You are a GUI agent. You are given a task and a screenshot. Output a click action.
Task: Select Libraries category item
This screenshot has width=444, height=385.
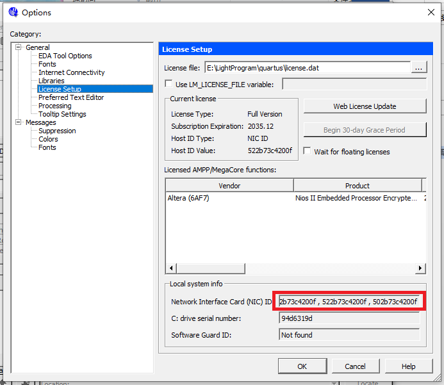(51, 81)
